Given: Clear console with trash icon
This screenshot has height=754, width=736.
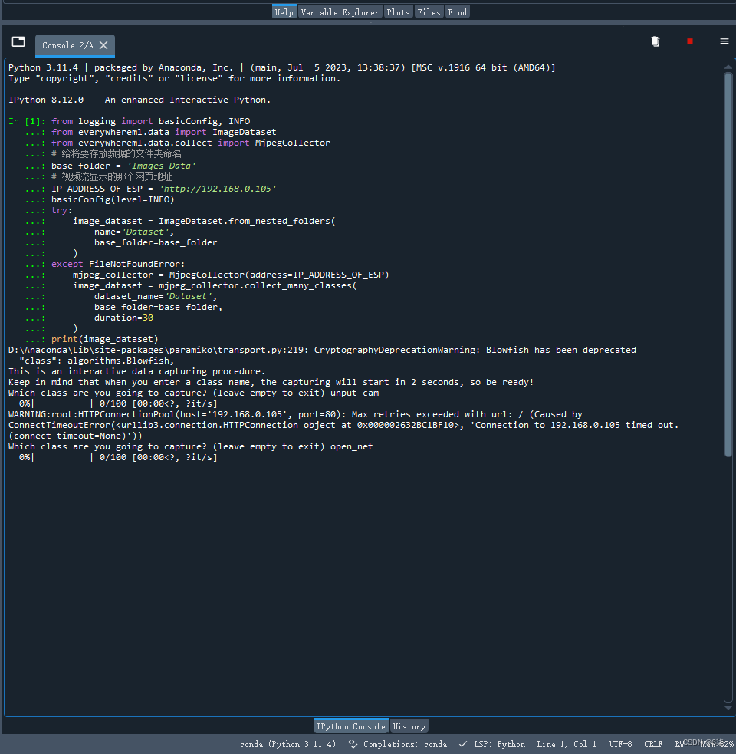Looking at the screenshot, I should point(655,41).
